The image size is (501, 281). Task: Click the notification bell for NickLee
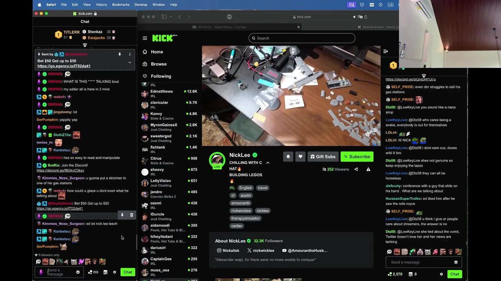click(288, 157)
